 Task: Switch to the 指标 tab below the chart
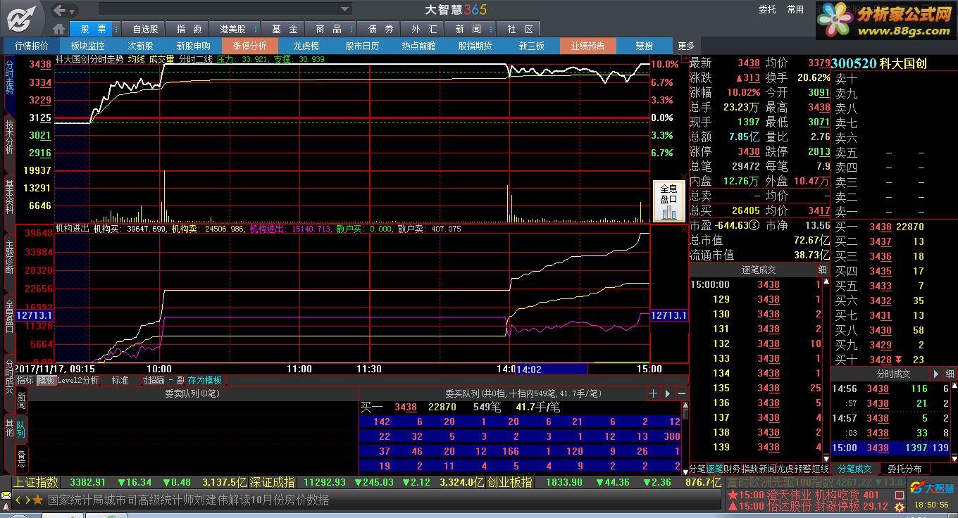pyautogui.click(x=25, y=380)
